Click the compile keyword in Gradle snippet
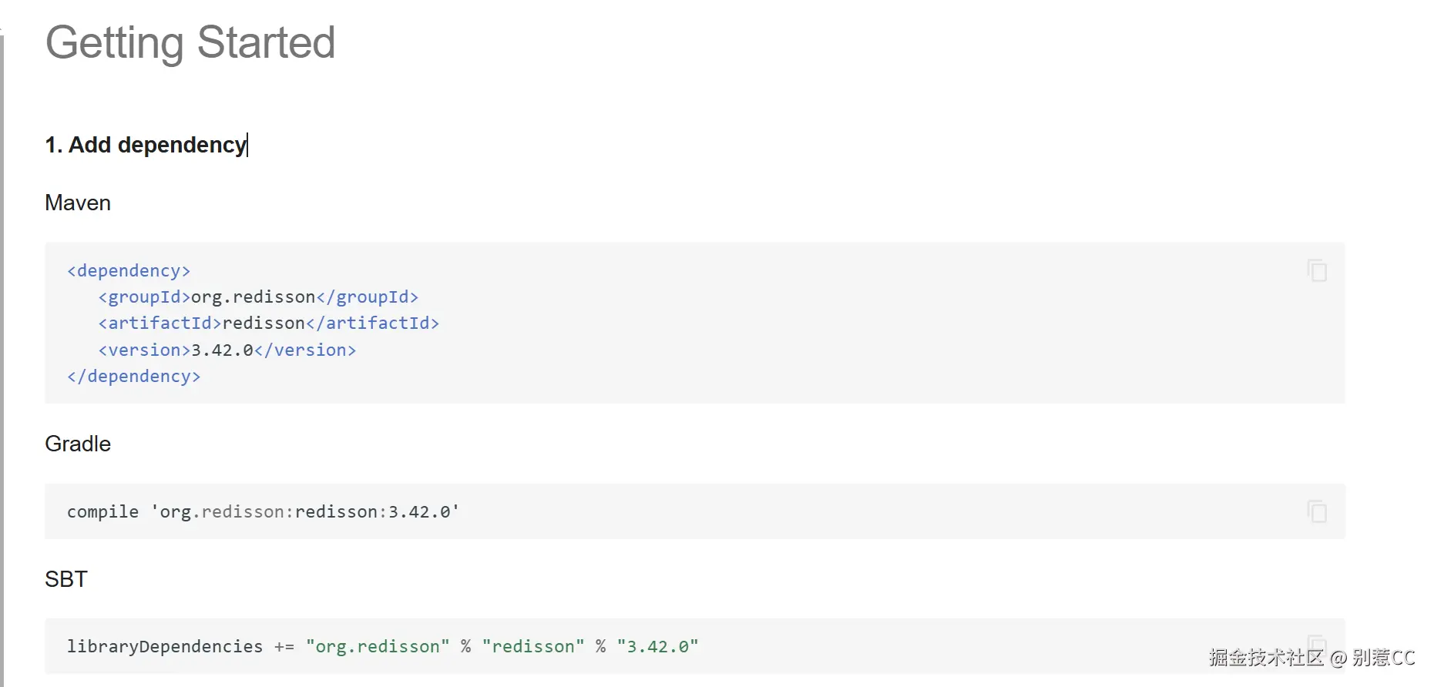1434x687 pixels. point(103,512)
